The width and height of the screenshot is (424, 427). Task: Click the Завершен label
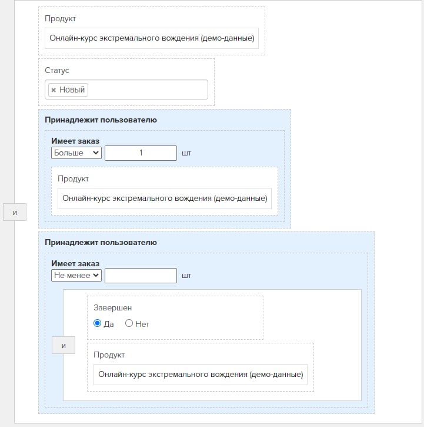point(112,307)
